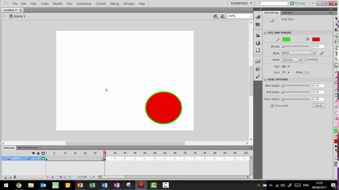
Task: Open the Color panel palette icon
Action: tap(258, 17)
